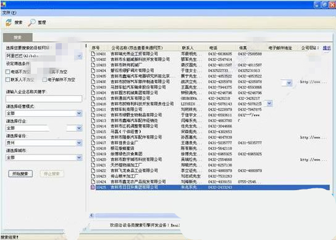Click the phone number 0431-5035777
Image resolution: width=336 pixels, height=240 pixels.
coord(220,143)
